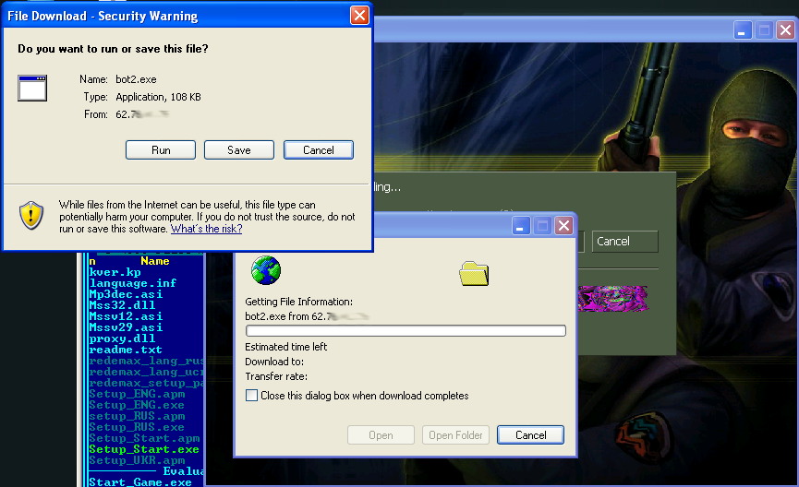Select Mp3dec.asi in the file list
Image resolution: width=799 pixels, height=487 pixels.
tap(126, 294)
